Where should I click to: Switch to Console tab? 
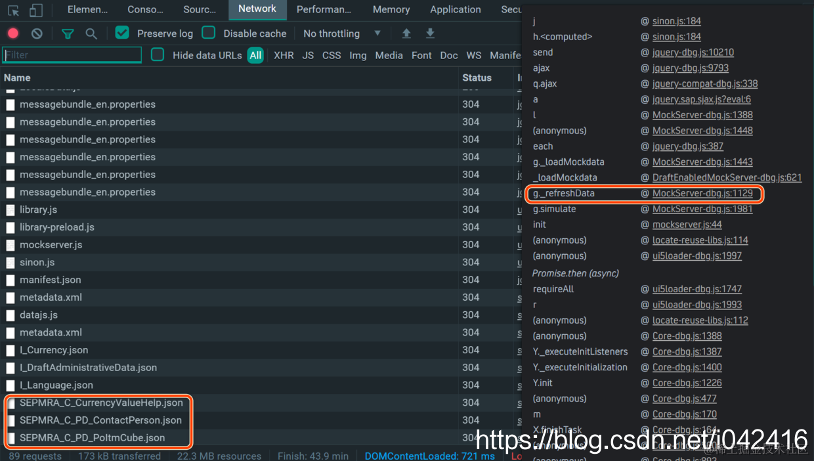tap(145, 10)
